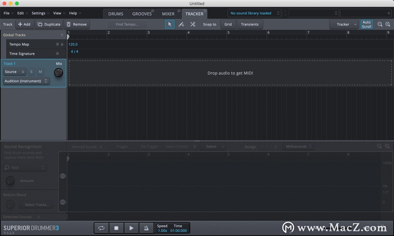Open the File menu
This screenshot has height=236, width=394.
8,13
